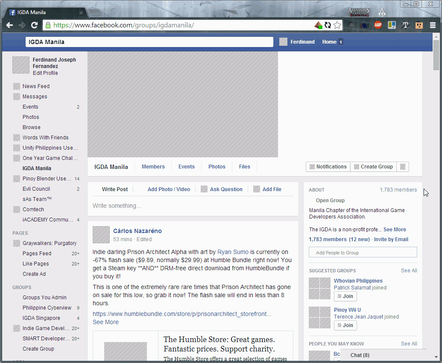Switch to group Events tab
The height and width of the screenshot is (363, 442).
186,167
